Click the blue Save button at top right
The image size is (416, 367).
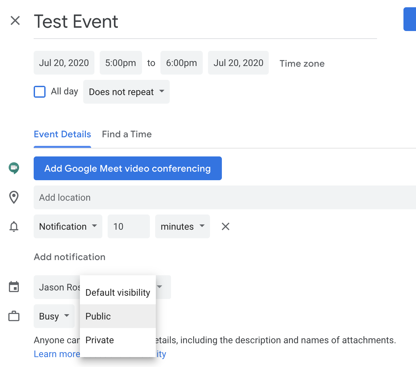[x=410, y=19]
